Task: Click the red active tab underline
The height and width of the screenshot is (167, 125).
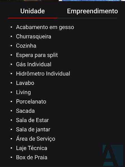Action: [32, 18]
